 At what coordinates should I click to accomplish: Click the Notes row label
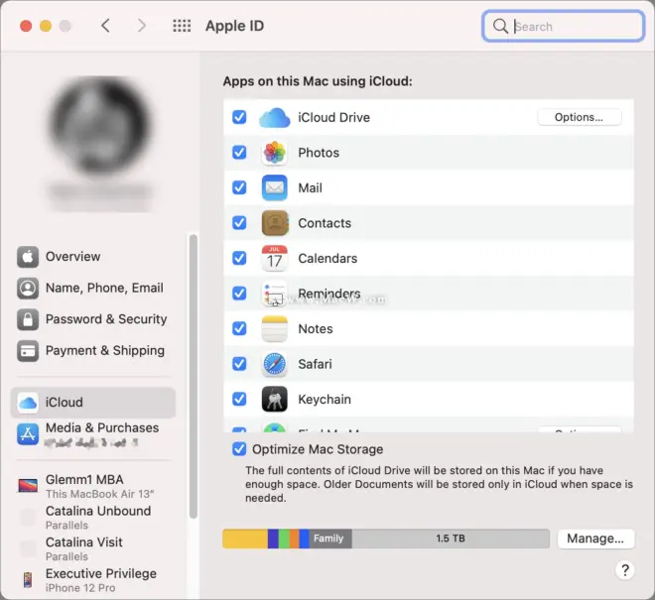[316, 329]
